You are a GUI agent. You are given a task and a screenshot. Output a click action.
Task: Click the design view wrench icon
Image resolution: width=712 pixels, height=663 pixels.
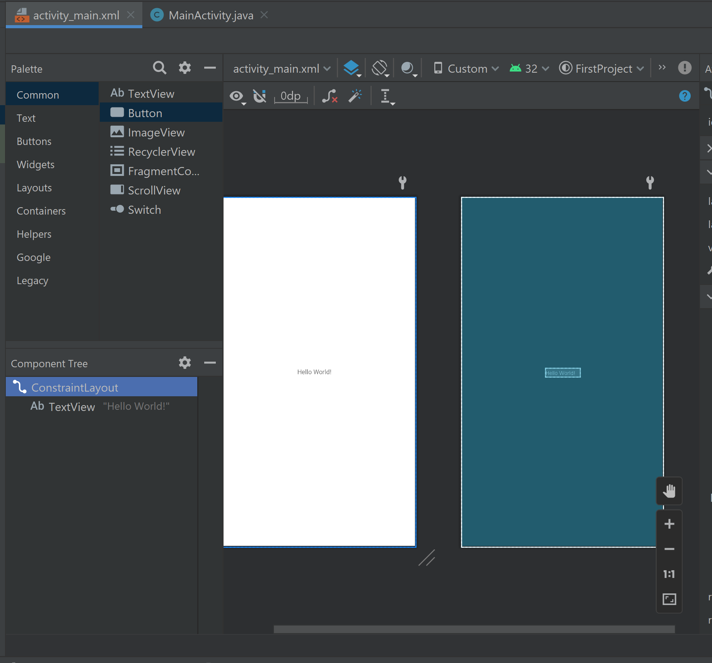(403, 182)
